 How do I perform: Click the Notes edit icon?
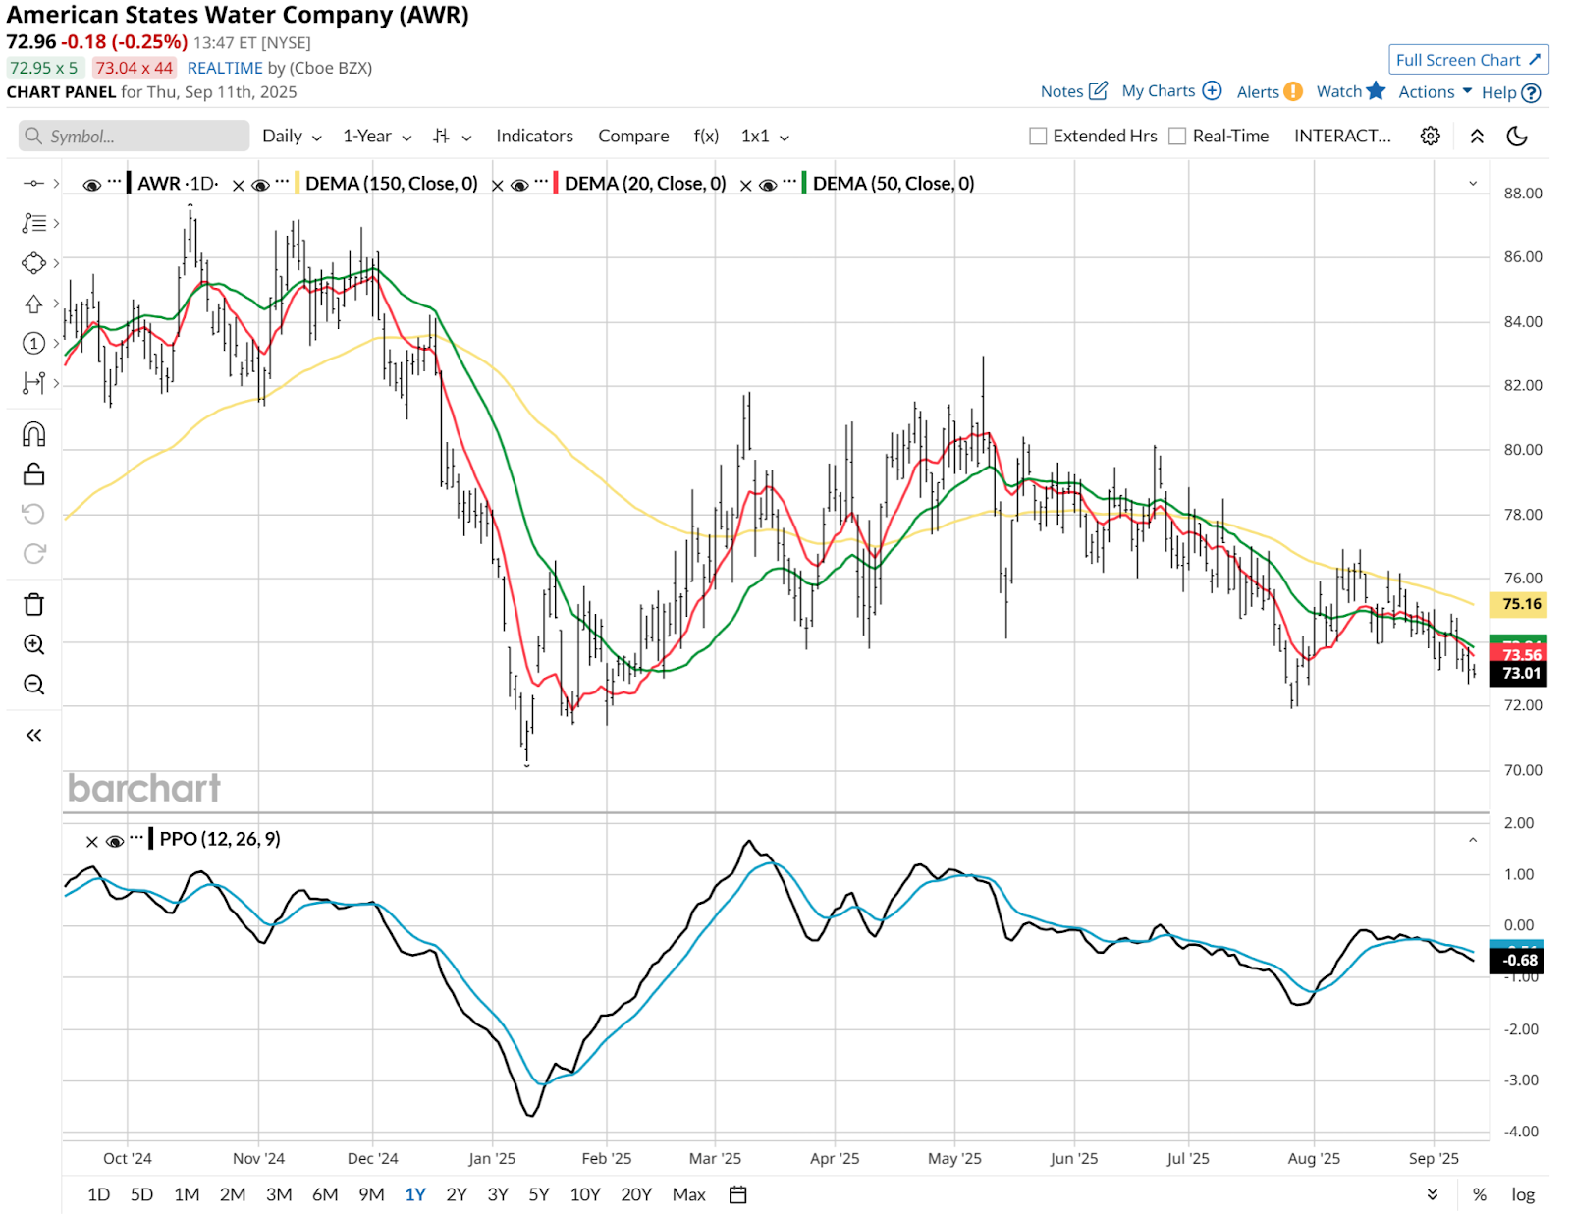1099,90
